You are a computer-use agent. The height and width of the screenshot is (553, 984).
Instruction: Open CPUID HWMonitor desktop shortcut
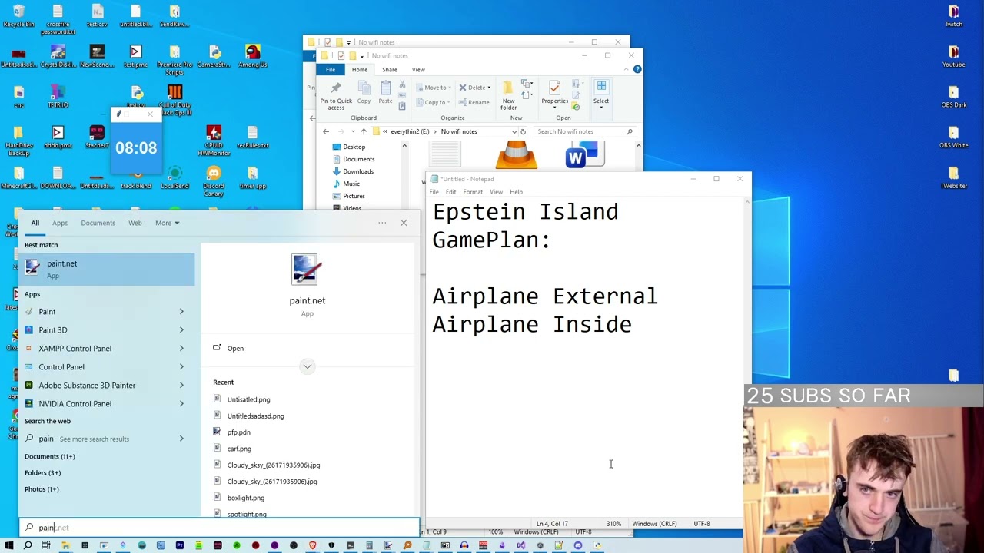click(x=214, y=141)
